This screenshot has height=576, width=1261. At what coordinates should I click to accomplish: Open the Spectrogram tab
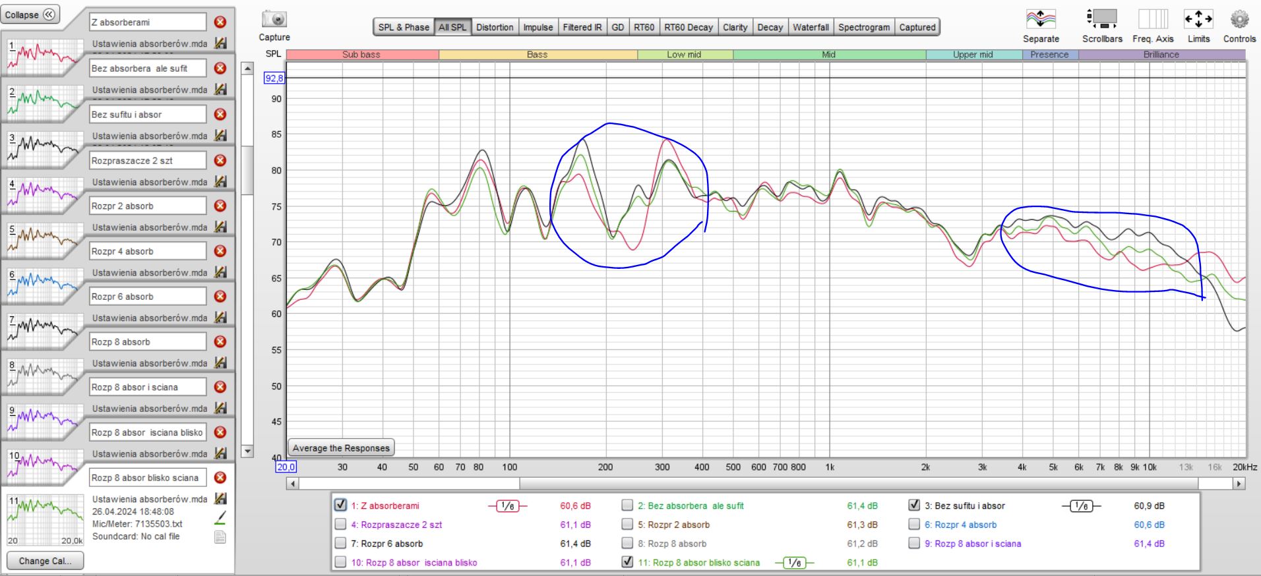(x=864, y=27)
